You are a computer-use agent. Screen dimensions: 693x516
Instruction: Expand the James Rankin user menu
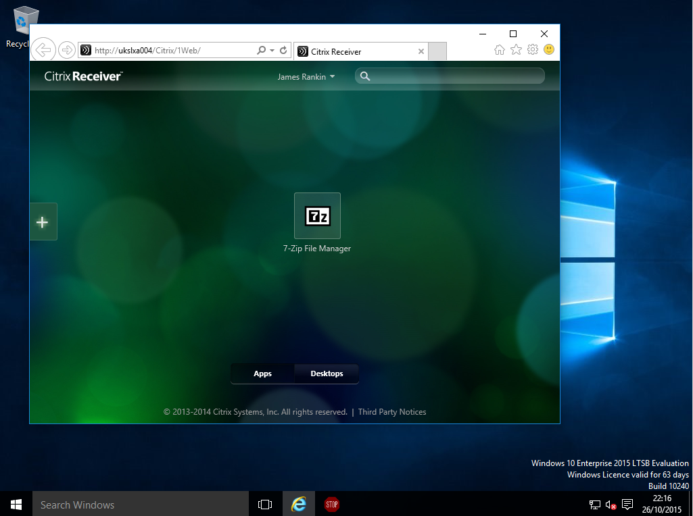[306, 77]
